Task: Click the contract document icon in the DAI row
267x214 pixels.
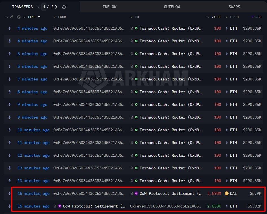Action: (x=132, y=193)
